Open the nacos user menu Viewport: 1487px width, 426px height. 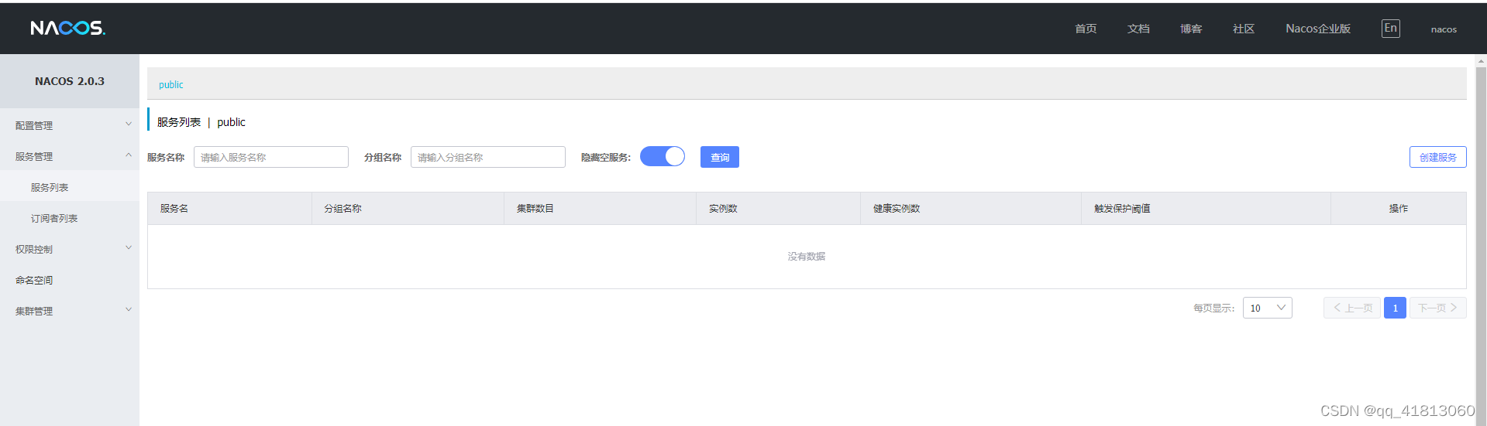(1444, 29)
